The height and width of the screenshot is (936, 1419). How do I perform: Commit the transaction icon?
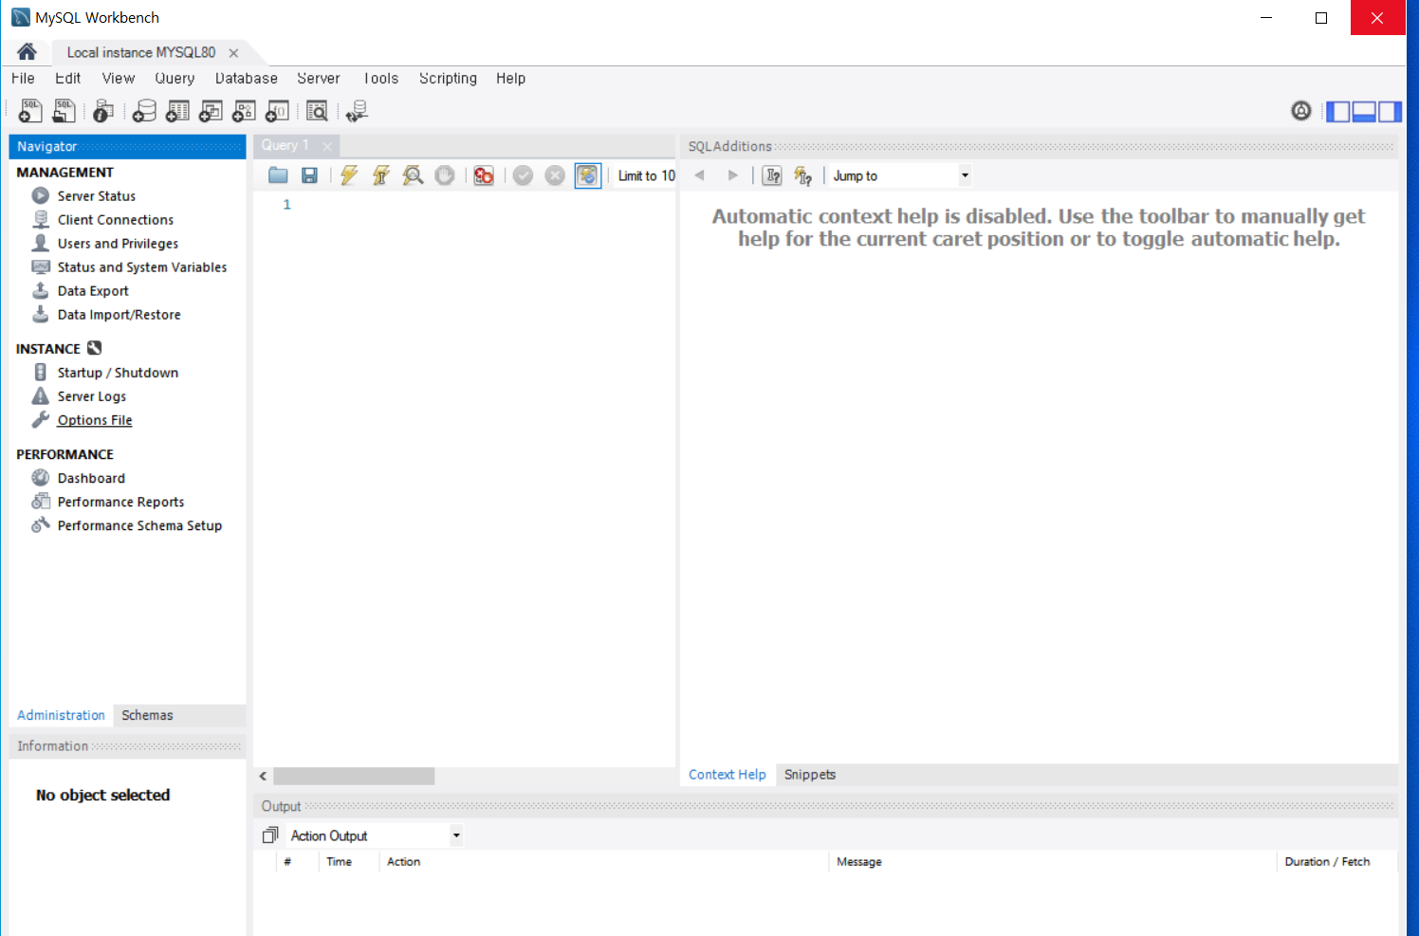(x=523, y=175)
